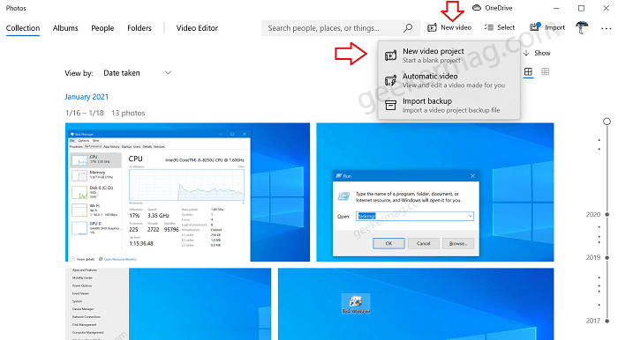Screen dimensions: 618x340
Task: Minimize the Photos window
Action: pyautogui.click(x=556, y=8)
